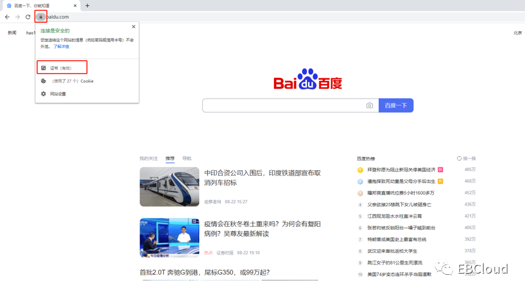Click the padlock icon in address bar
525x290 pixels.
41,17
